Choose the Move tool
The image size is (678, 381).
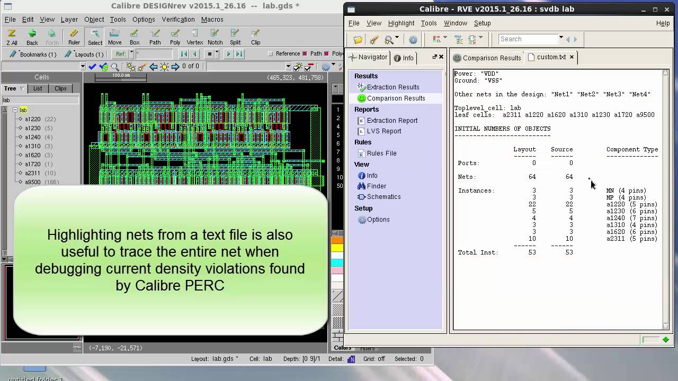coord(115,37)
